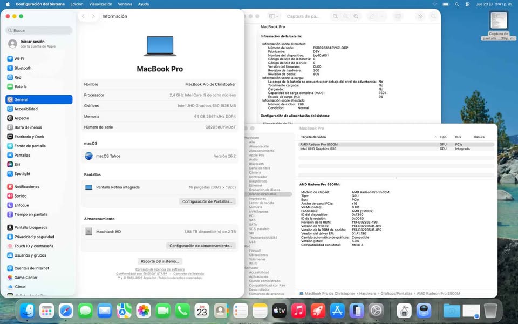Image resolution: width=518 pixels, height=324 pixels.
Task: Open the Edición menu
Action: [77, 4]
